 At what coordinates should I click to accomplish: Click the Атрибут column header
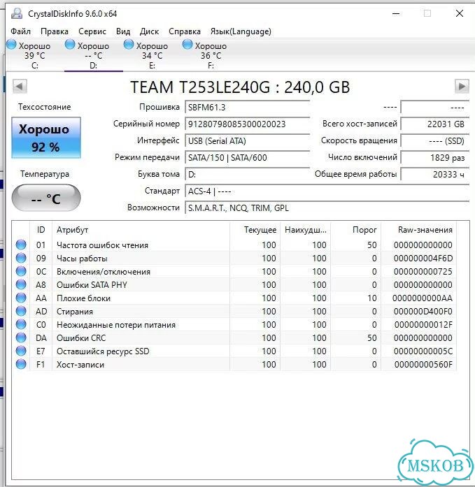[141, 230]
